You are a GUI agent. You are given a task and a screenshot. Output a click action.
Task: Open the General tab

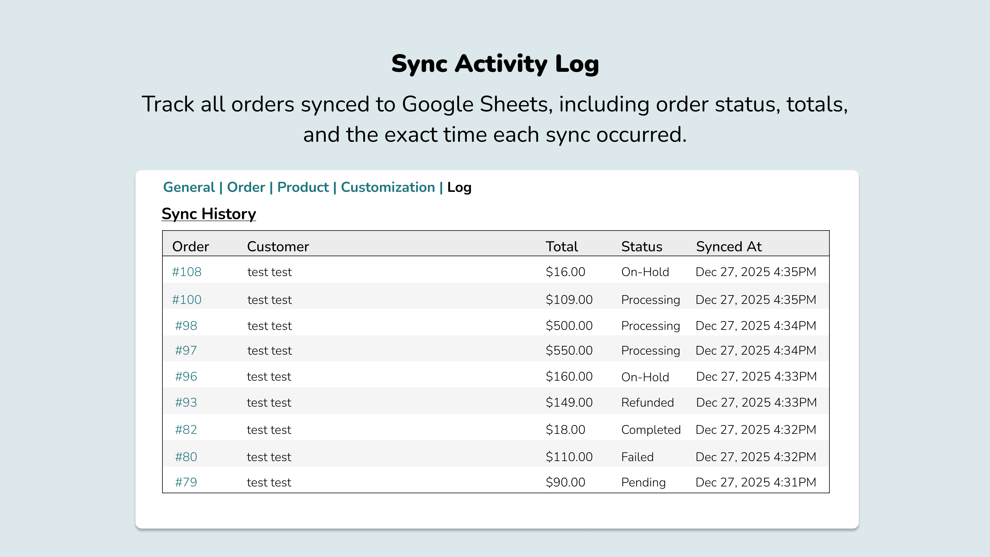tap(189, 187)
